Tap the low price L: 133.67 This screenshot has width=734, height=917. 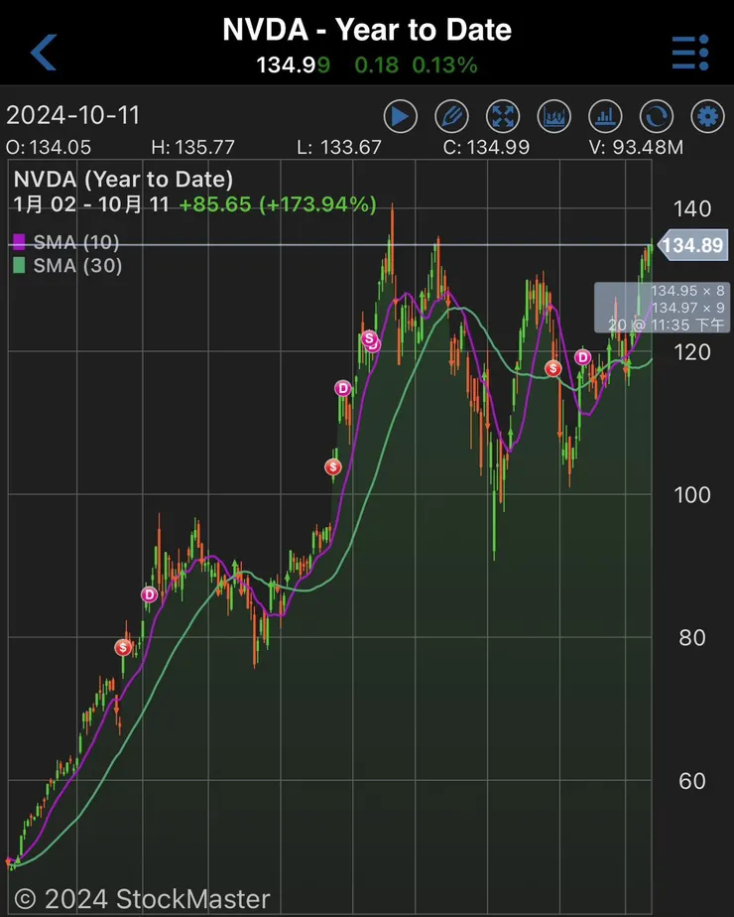(339, 147)
